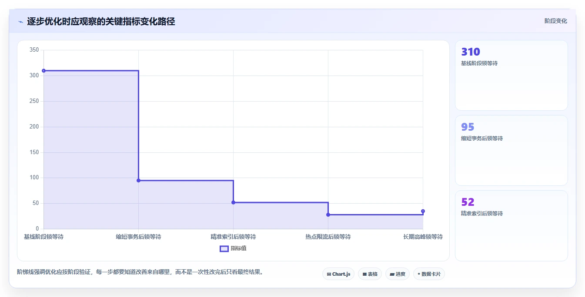Click the 310 value card
This screenshot has width=585, height=297.
tap(511, 76)
